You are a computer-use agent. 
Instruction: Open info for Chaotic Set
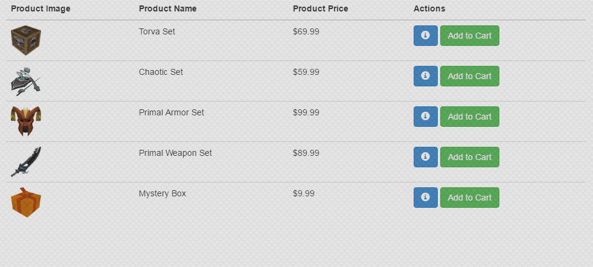(425, 76)
